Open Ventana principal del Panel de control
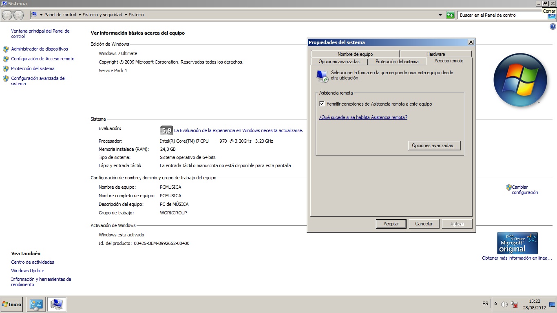This screenshot has height=313, width=557. pyautogui.click(x=40, y=34)
